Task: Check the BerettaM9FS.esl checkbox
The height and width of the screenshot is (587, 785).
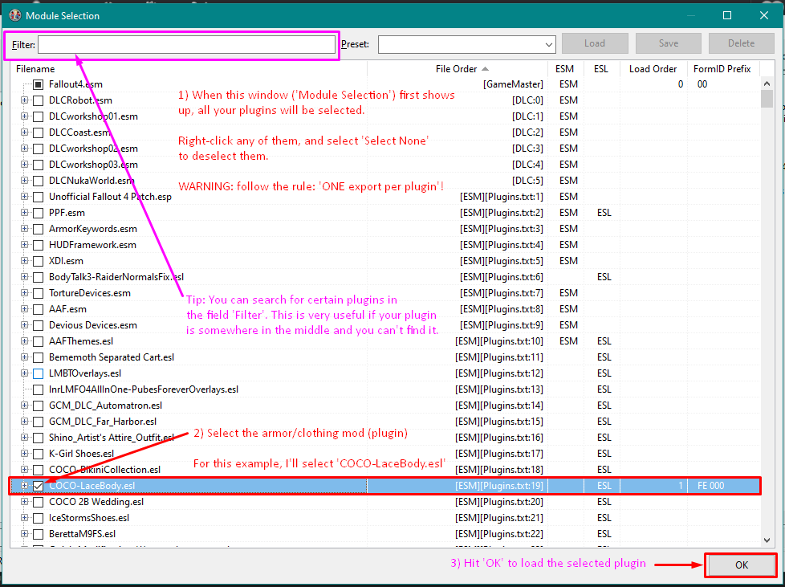Action: [x=38, y=534]
